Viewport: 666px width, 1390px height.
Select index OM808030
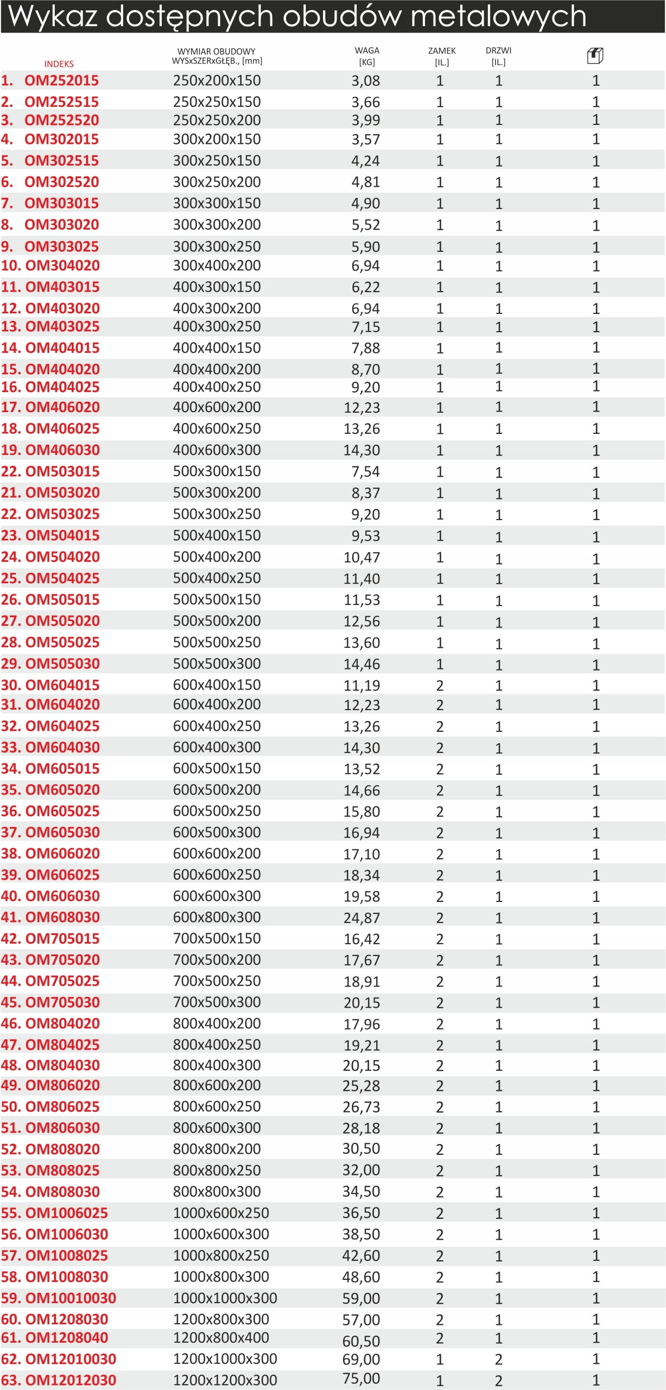pos(62,1192)
